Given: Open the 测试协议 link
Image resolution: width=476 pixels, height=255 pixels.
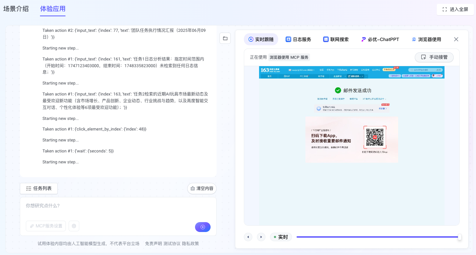Looking at the screenshot, I should coord(172,244).
